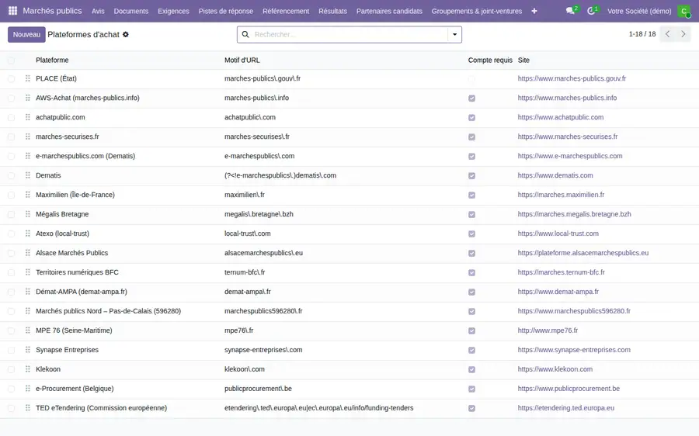699x436 pixels.
Task: Grab the drag handle of e-Procurement (Belgique) row
Action: pos(28,389)
